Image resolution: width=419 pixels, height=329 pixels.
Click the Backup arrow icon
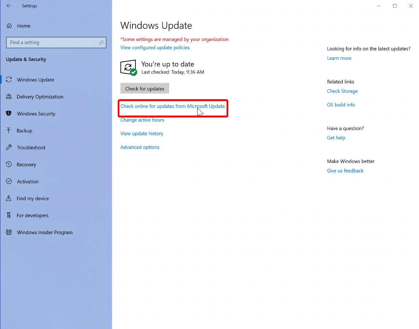tap(9, 131)
